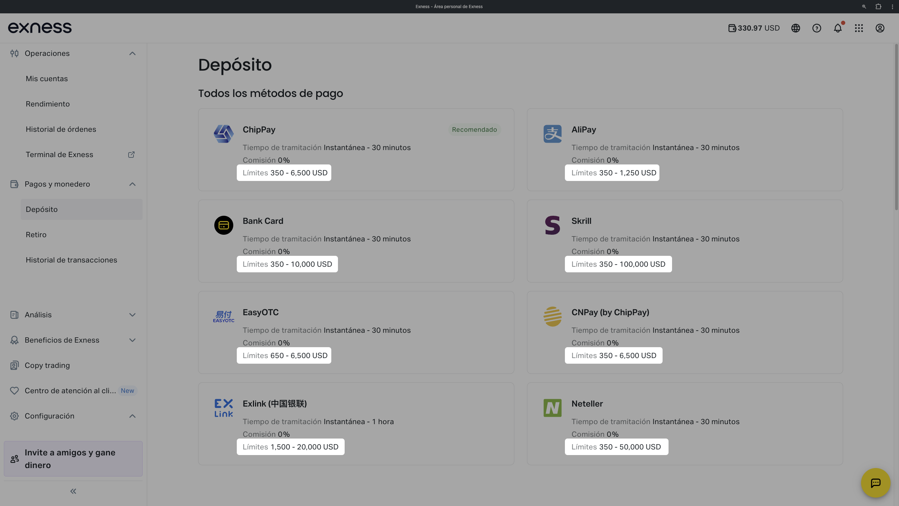
Task: Open the language globe icon
Action: point(796,28)
